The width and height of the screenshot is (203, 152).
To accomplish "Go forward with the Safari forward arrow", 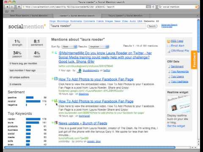I will coord(12,7).
